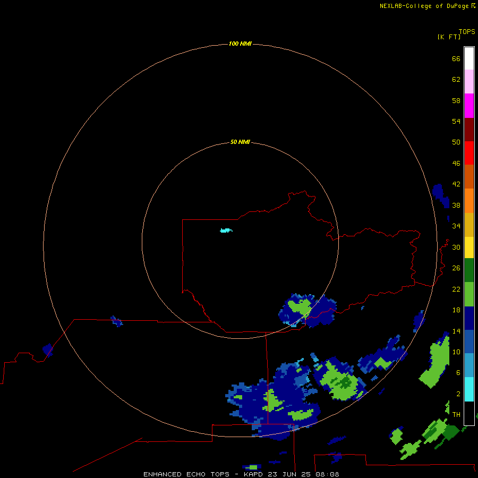The height and width of the screenshot is (478, 478).
Task: Click the 14 legend value
Action: pos(456,331)
